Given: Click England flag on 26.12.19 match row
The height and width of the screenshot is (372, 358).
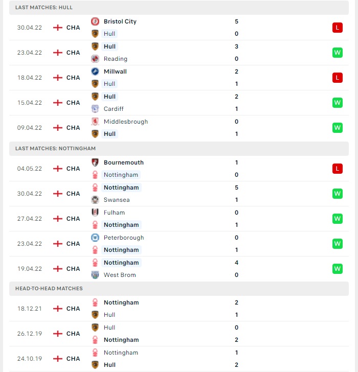Looking at the screenshot, I should click(58, 334).
